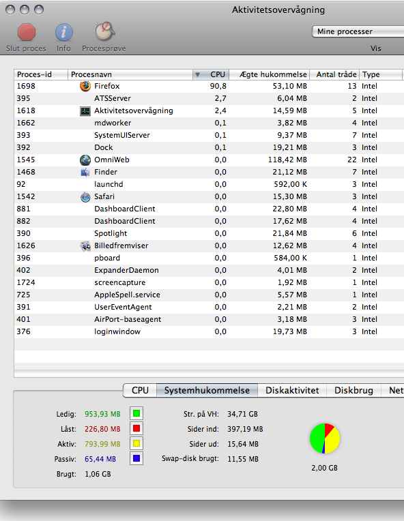Click the yellow Aktiv color swatch
The height and width of the screenshot is (521, 404).
point(136,443)
